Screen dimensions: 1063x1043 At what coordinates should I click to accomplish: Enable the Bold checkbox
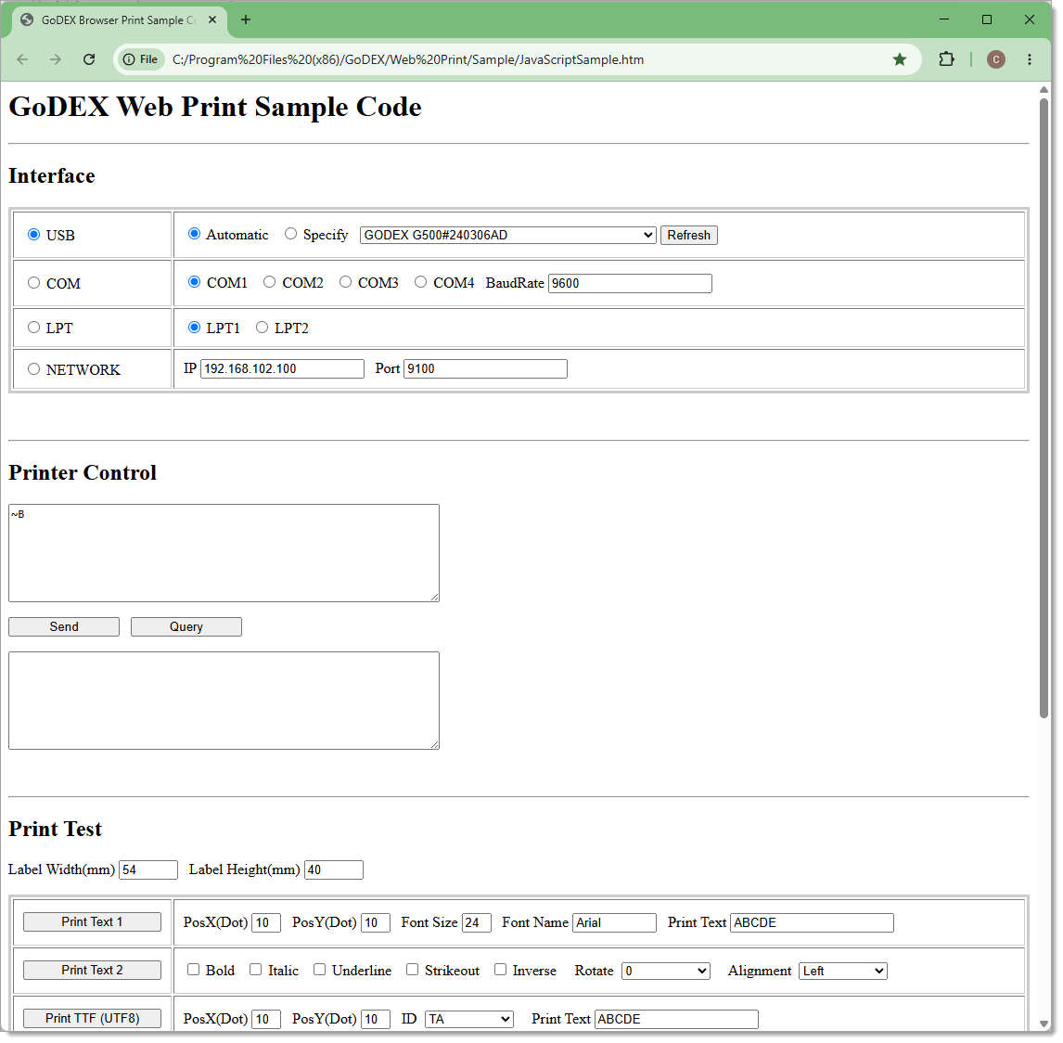(x=193, y=970)
